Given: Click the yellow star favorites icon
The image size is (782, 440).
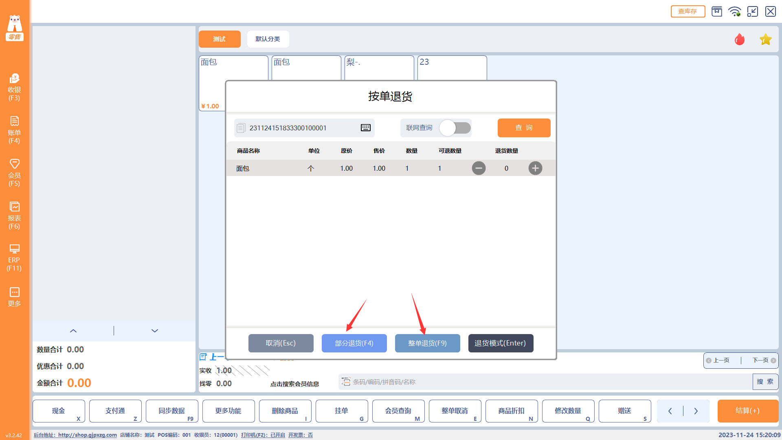Looking at the screenshot, I should (765, 40).
